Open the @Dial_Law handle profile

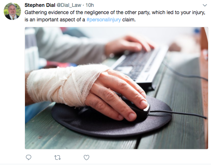tap(69, 5)
